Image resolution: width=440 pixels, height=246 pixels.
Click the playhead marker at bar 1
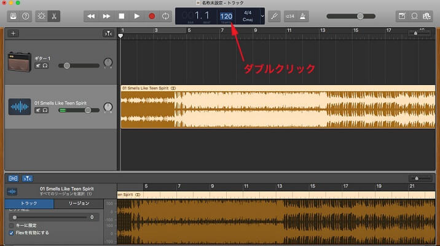(120, 36)
